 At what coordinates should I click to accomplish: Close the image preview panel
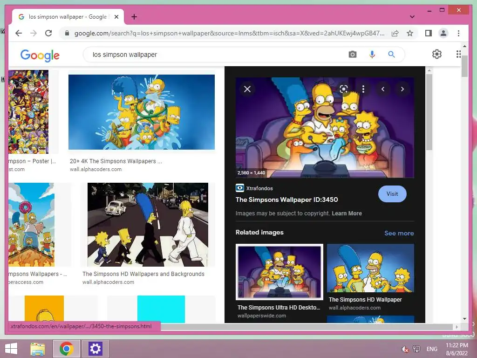click(247, 89)
